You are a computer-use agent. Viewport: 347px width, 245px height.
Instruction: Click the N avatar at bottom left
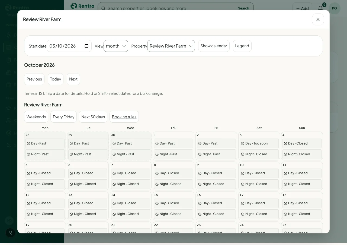[x=10, y=233]
